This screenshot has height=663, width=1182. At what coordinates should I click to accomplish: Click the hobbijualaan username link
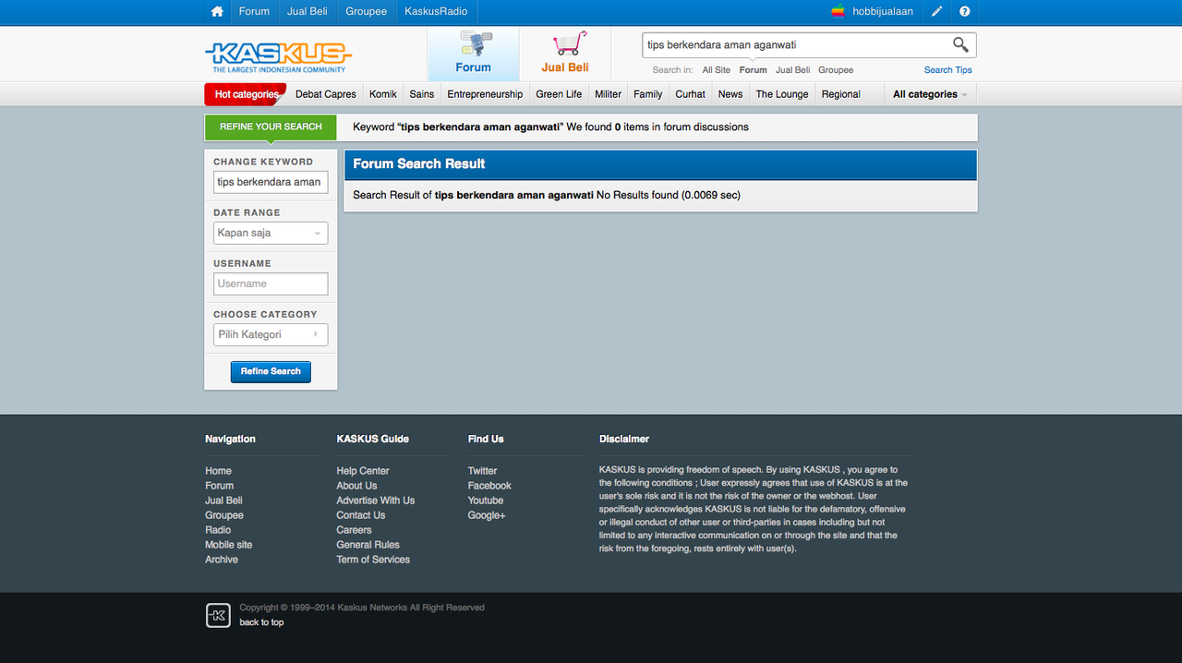click(x=883, y=11)
